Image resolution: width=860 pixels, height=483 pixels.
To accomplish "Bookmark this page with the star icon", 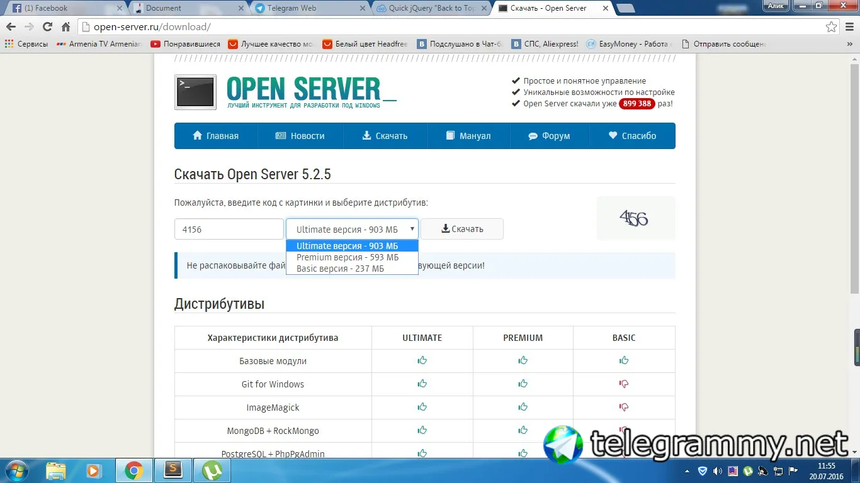I will coord(832,27).
